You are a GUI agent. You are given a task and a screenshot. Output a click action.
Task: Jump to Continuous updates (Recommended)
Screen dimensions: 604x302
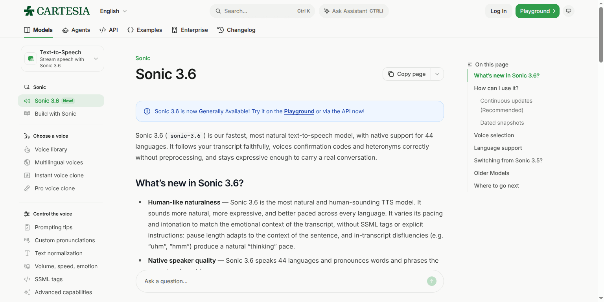click(x=506, y=105)
